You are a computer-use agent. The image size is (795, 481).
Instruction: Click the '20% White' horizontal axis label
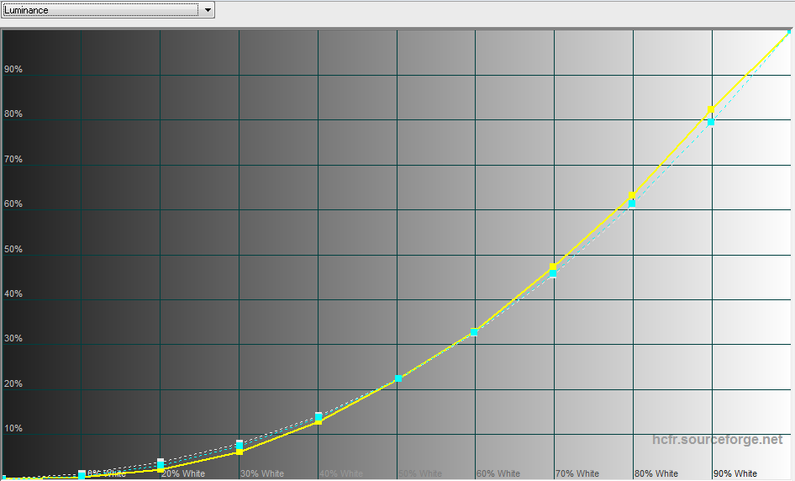pos(183,473)
